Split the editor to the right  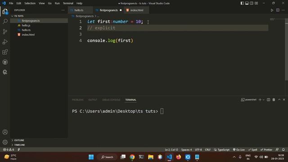point(278,10)
